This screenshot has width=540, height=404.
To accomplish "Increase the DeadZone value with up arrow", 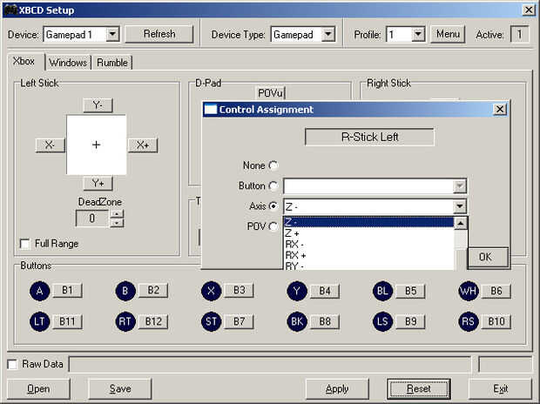I will coord(117,214).
